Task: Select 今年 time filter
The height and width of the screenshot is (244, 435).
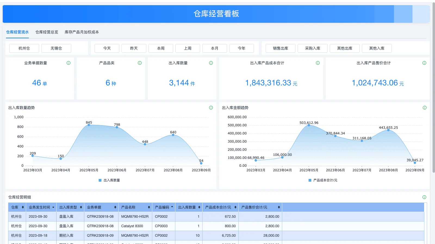Action: (241, 48)
